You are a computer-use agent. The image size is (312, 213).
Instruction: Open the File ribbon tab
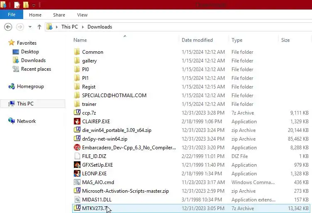tap(12, 14)
